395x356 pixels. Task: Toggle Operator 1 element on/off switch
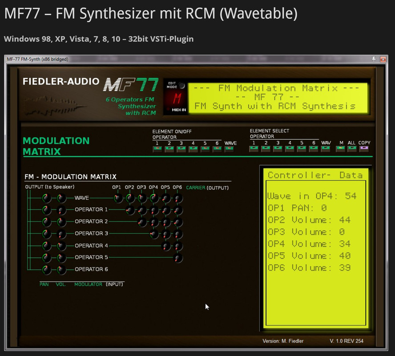tap(157, 149)
